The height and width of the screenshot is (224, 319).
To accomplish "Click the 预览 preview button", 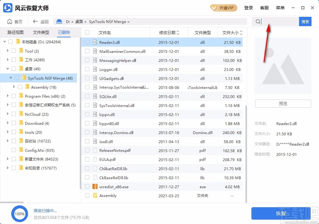I will 283,104.
